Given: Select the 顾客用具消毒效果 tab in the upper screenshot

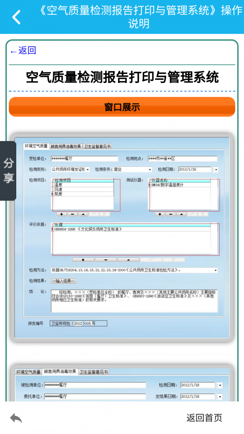Looking at the screenshot, I should pos(66,146).
